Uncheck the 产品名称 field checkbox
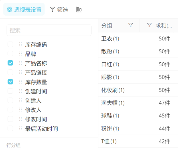The image size is (178, 148). [x=10, y=63]
